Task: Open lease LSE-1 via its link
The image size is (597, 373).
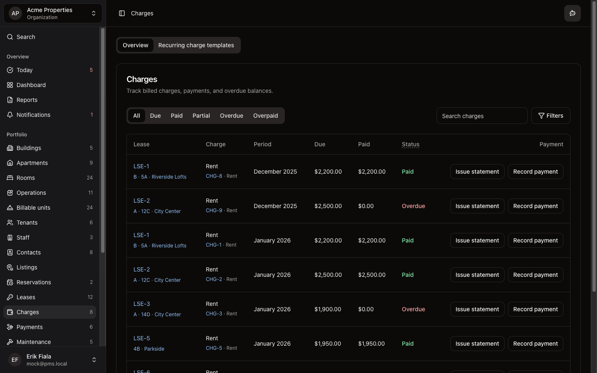Action: (x=141, y=166)
